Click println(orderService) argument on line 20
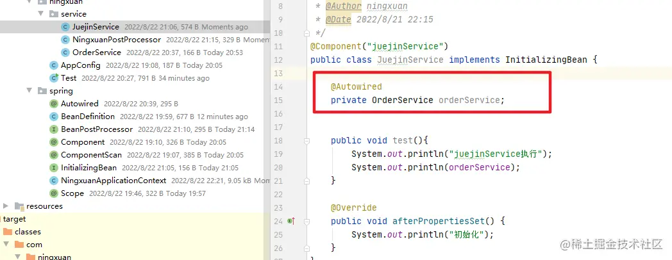The image size is (672, 260). point(480,167)
